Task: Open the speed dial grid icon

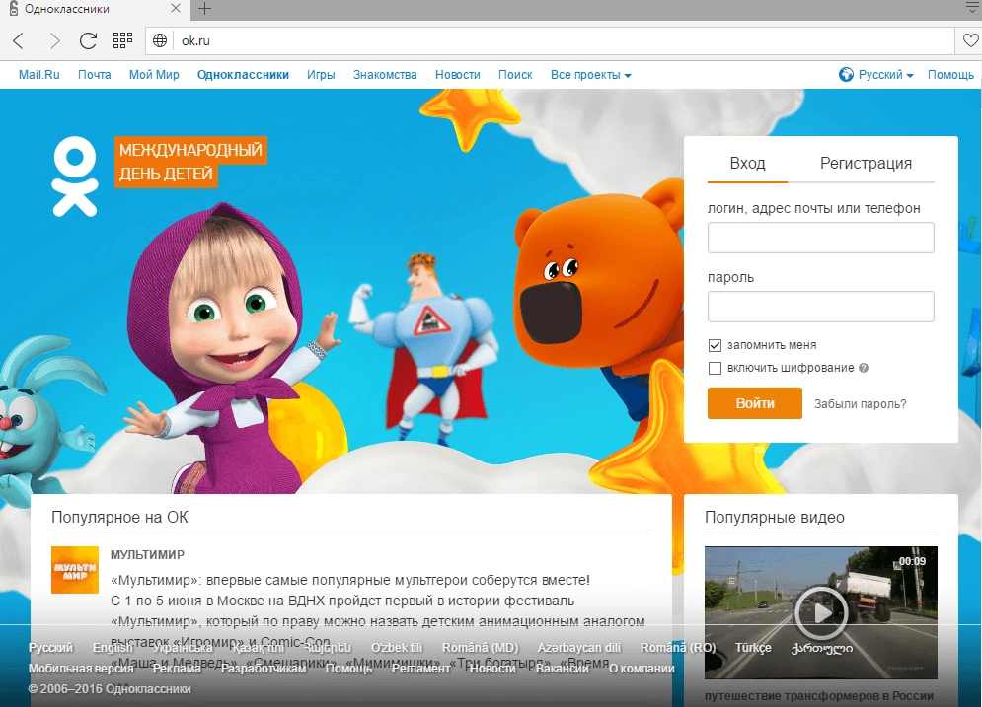Action: click(122, 40)
